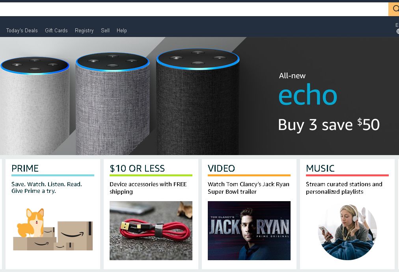
Task: Click the charcoal Echo speaker image
Action: (x=198, y=102)
